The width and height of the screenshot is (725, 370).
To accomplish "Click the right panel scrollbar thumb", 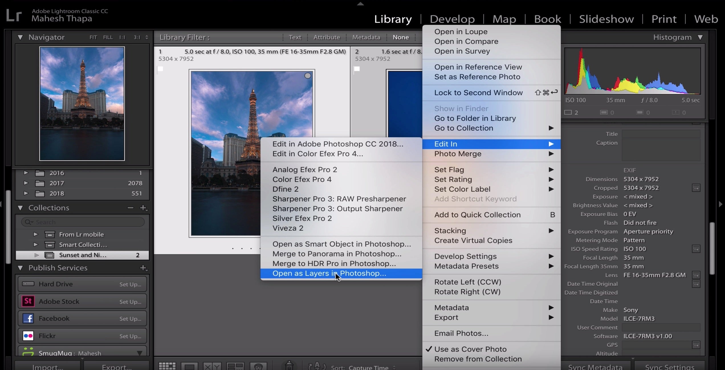I will coord(712,248).
